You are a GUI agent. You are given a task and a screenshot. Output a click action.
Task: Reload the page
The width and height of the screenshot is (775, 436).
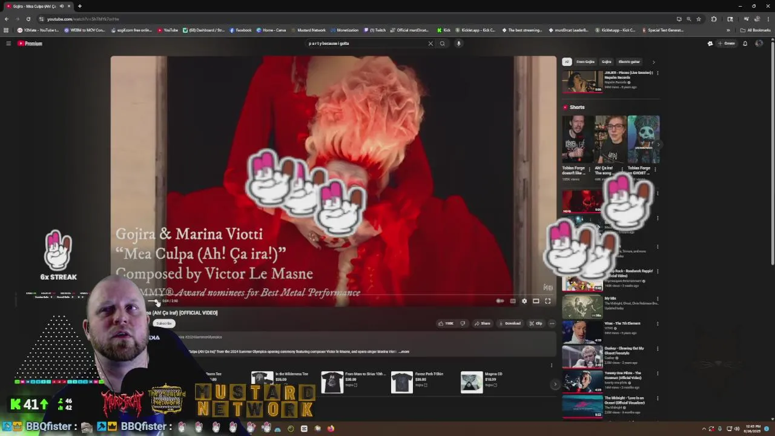[28, 19]
